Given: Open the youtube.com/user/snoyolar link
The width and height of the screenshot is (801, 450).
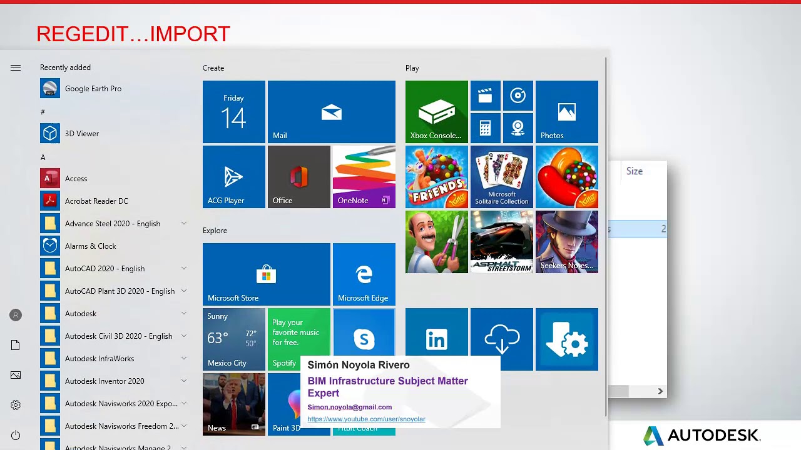Looking at the screenshot, I should [366, 419].
